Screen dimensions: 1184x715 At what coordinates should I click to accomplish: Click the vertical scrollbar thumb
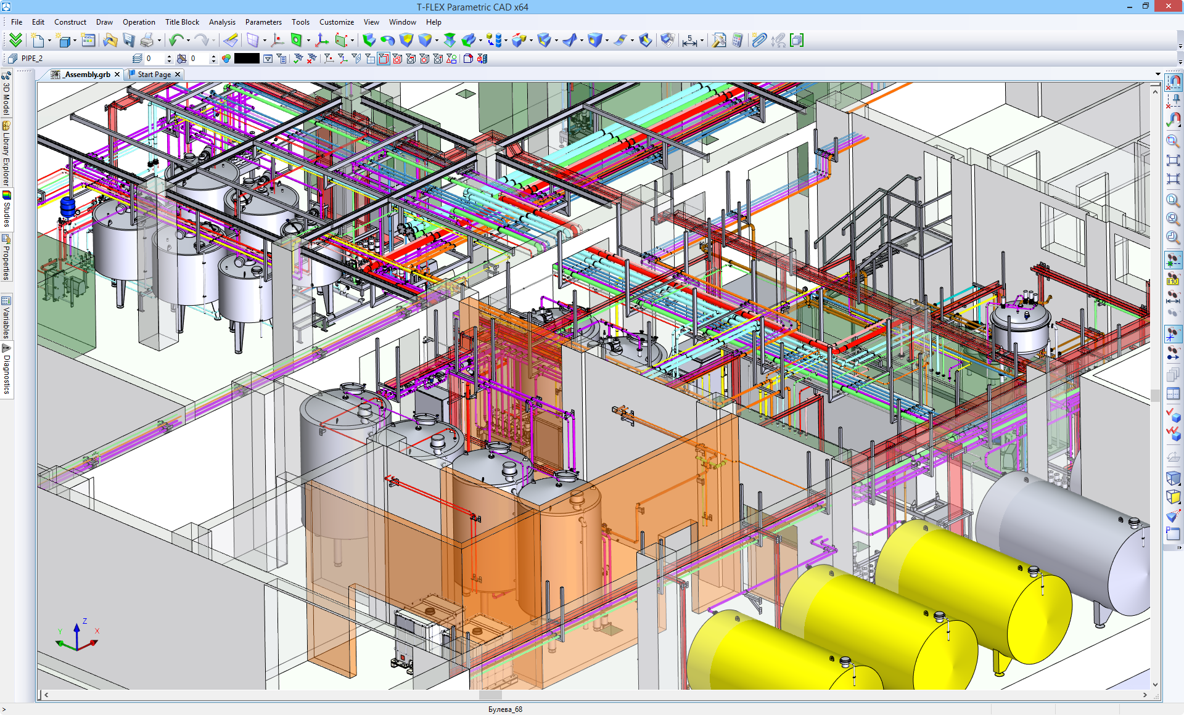pos(1155,395)
